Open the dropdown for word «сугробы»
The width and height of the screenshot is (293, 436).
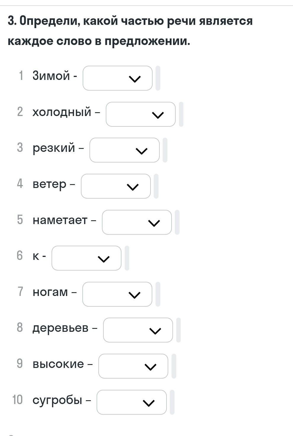pyautogui.click(x=132, y=402)
